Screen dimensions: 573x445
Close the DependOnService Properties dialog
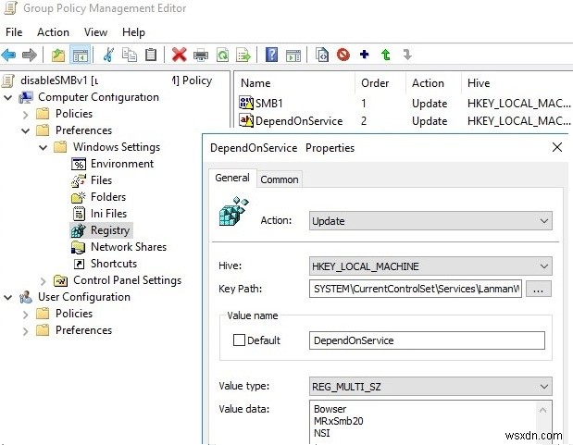pos(557,148)
